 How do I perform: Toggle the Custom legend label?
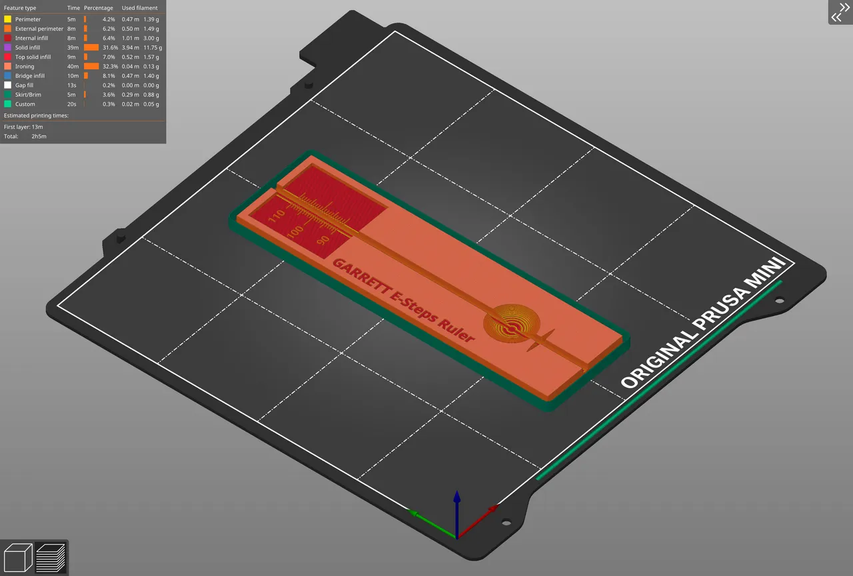click(x=25, y=104)
